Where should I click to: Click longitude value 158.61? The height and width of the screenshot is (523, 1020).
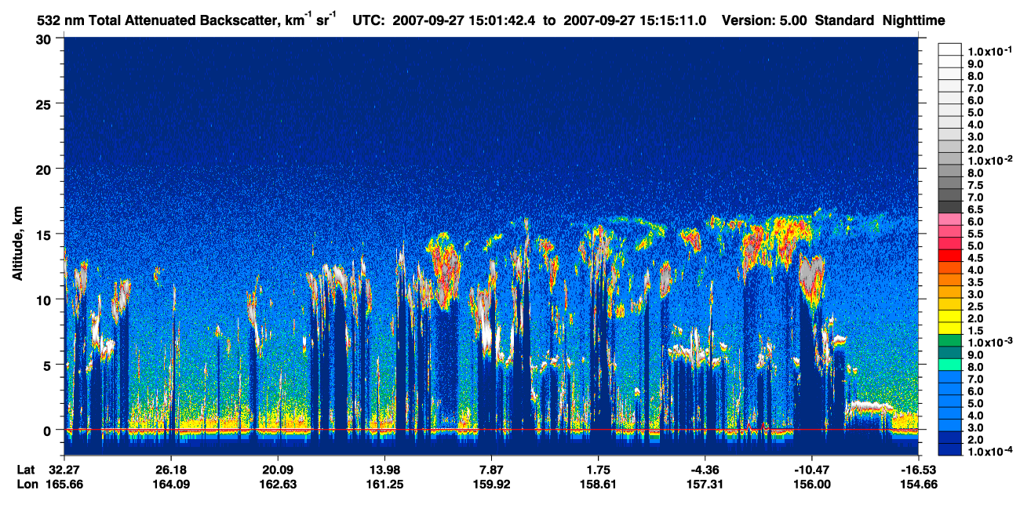pos(598,485)
